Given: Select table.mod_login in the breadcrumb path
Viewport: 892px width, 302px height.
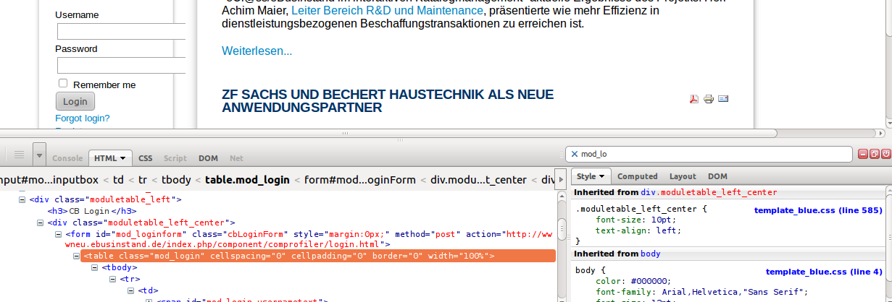Looking at the screenshot, I should click(x=247, y=180).
